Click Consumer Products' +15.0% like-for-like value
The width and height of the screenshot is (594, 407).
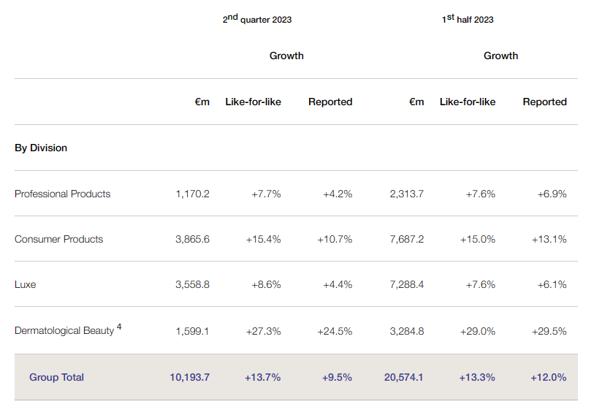pos(478,239)
